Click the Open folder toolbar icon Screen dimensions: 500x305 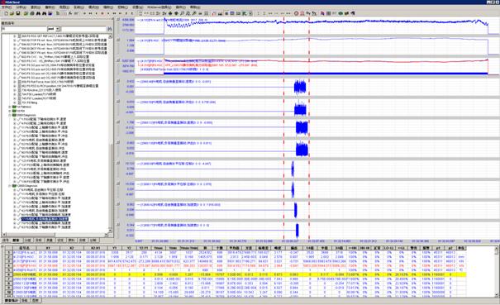tap(12, 13)
